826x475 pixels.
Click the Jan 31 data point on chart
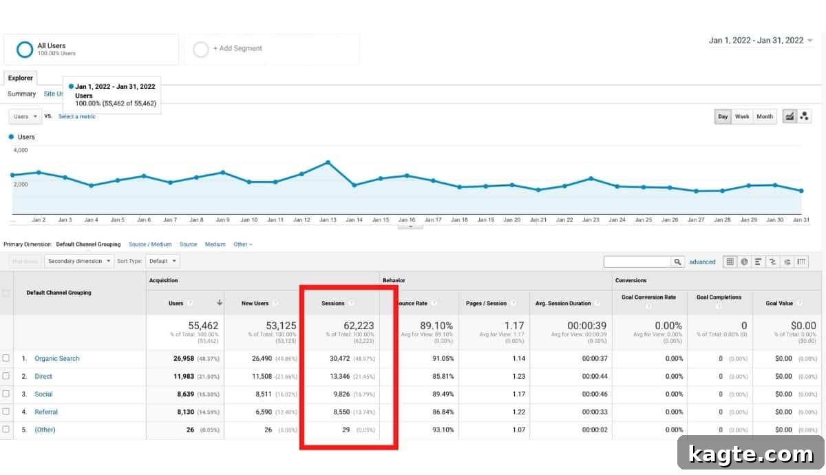pos(801,191)
